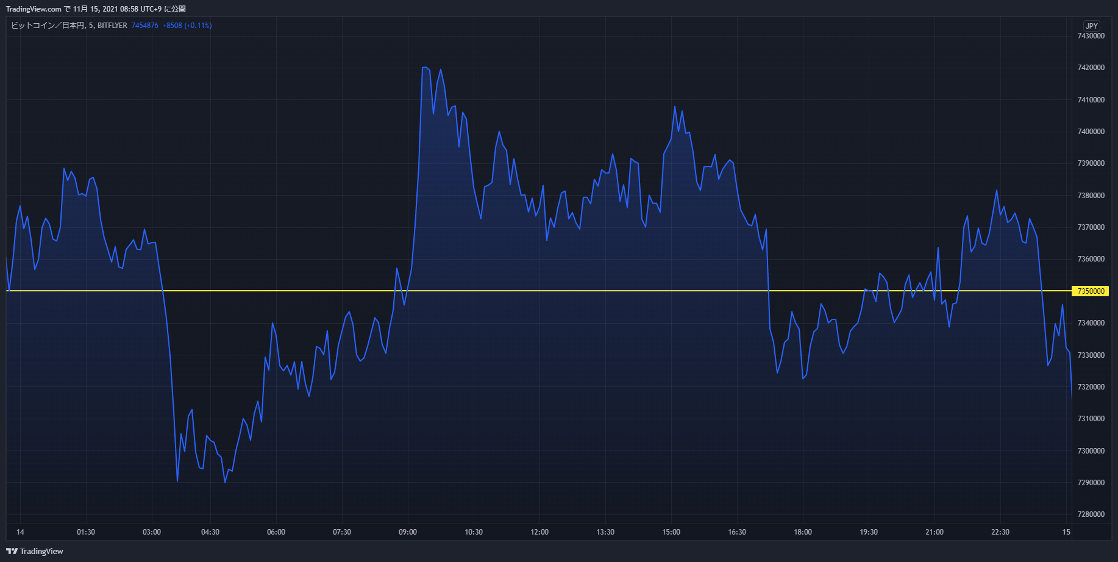Image resolution: width=1118 pixels, height=562 pixels.
Task: Click the 06:00 time axis label
Action: 276,532
